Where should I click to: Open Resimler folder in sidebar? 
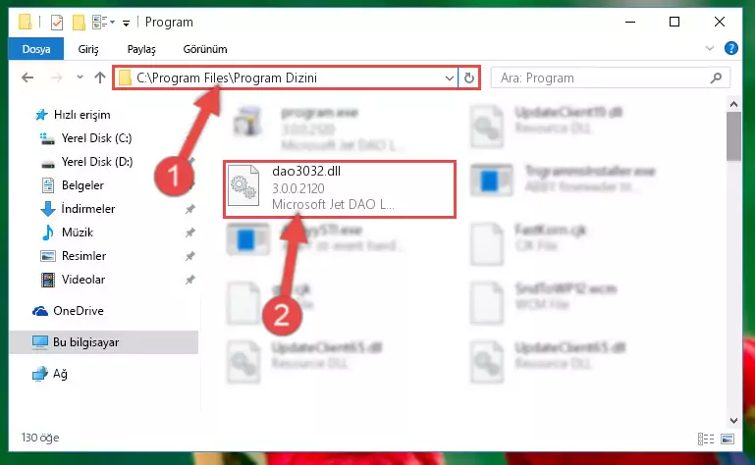[x=83, y=256]
